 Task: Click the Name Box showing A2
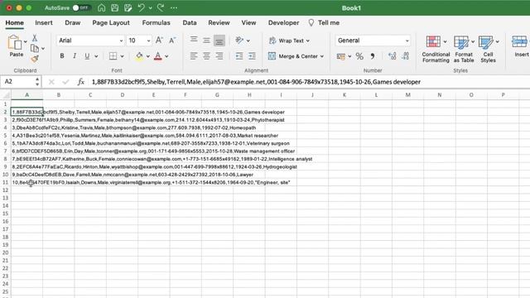pos(19,82)
